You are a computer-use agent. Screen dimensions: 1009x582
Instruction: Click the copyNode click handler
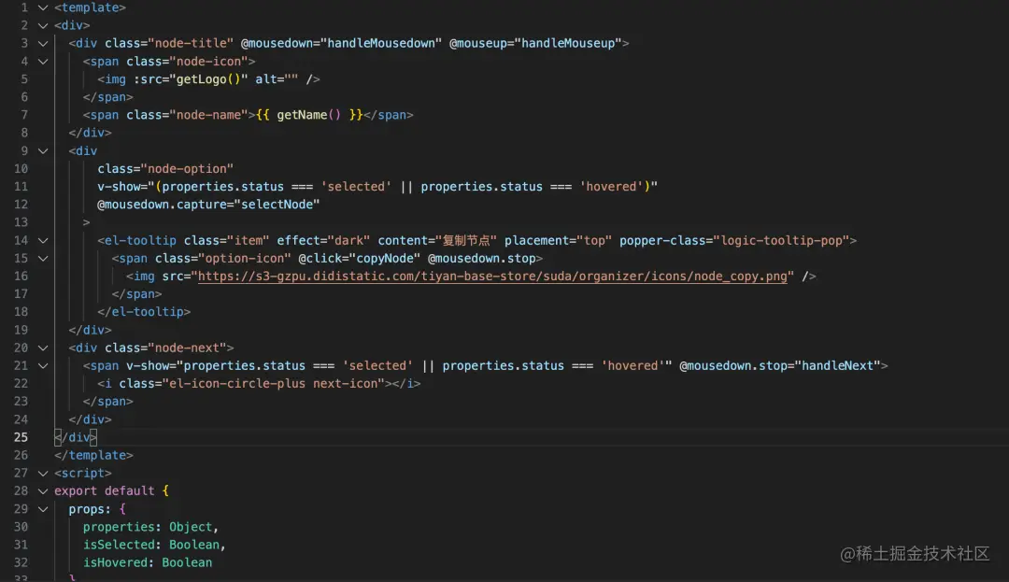click(x=385, y=259)
